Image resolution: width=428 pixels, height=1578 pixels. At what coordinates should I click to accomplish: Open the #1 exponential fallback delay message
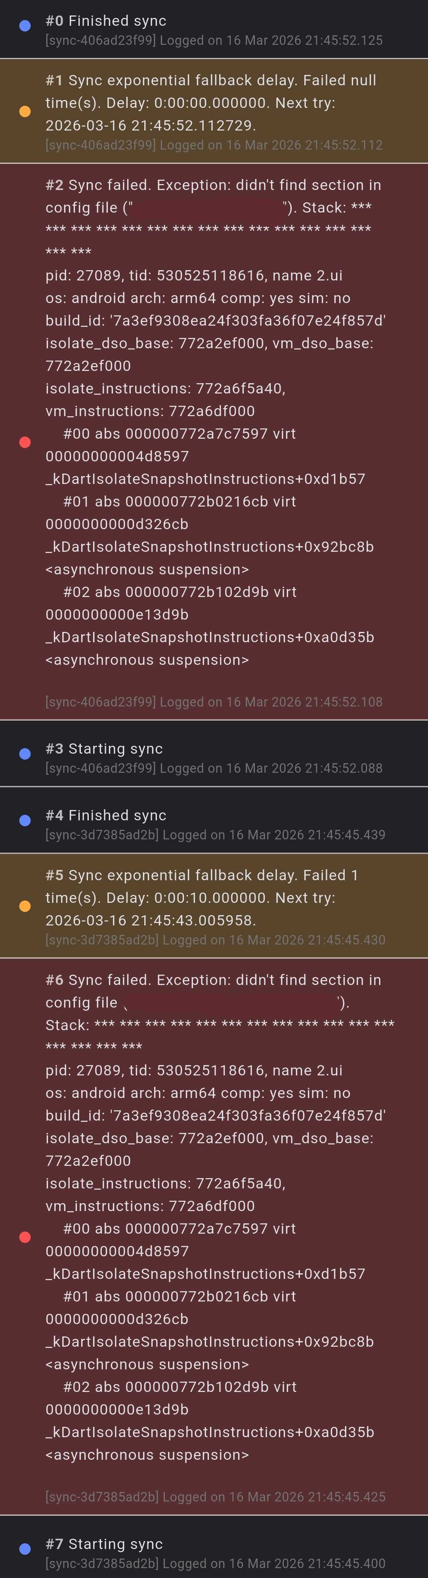(x=211, y=103)
